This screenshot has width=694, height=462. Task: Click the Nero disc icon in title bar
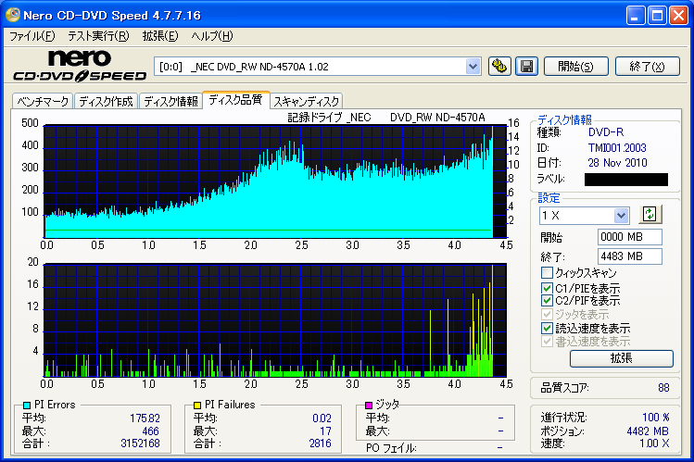[12, 15]
